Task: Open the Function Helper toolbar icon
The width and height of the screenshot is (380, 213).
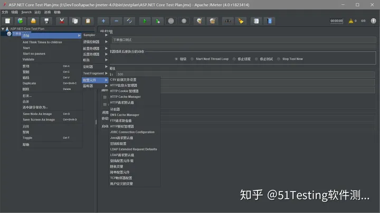Action: [256, 21]
